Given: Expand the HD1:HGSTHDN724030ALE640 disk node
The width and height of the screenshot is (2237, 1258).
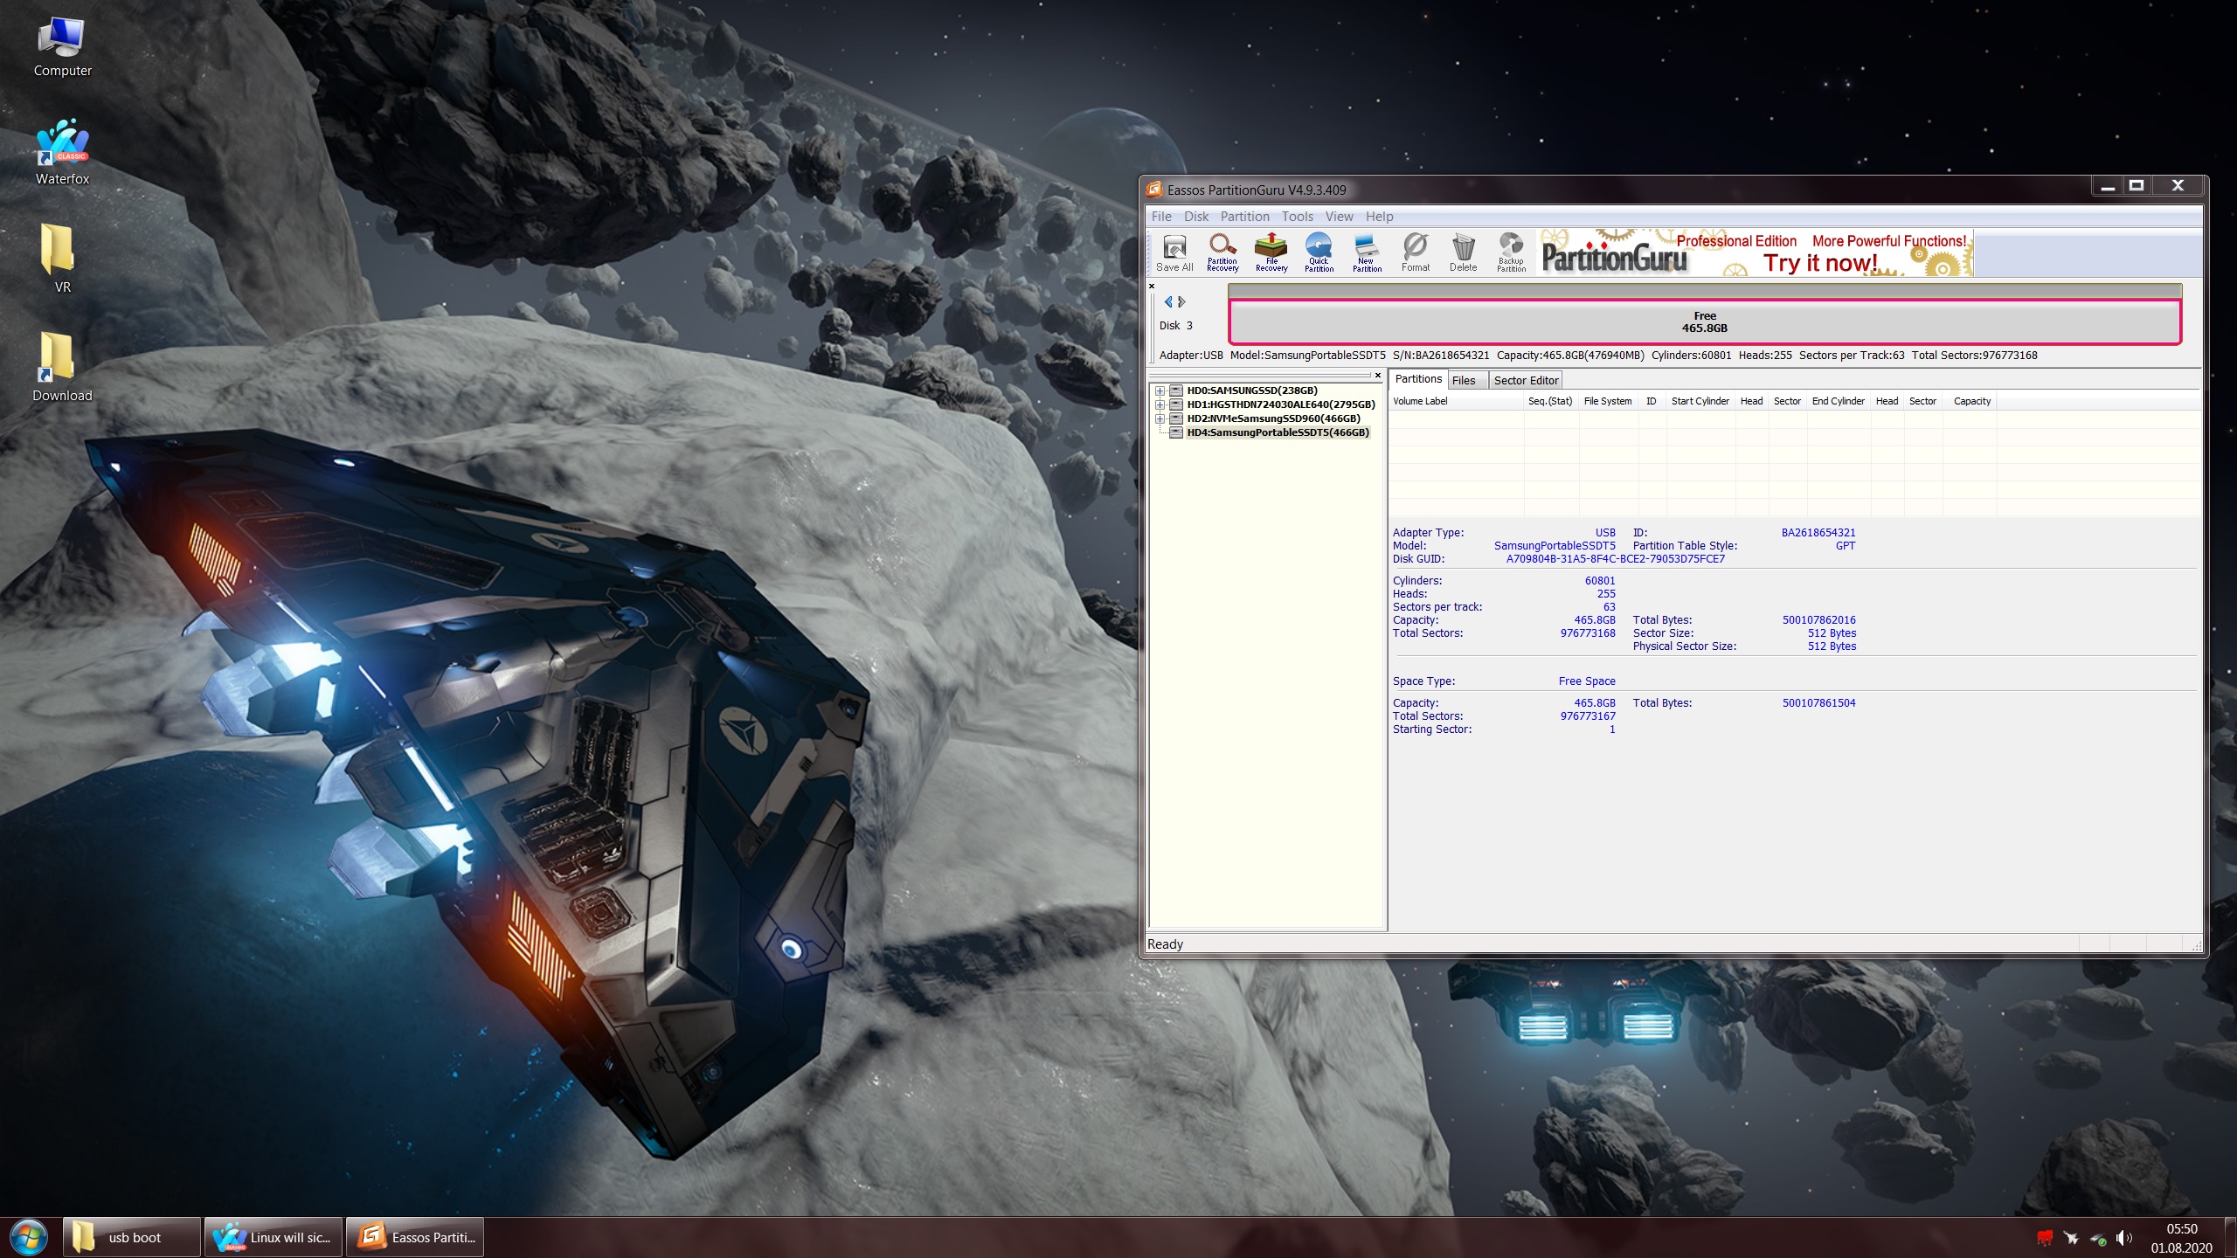Looking at the screenshot, I should [1160, 404].
